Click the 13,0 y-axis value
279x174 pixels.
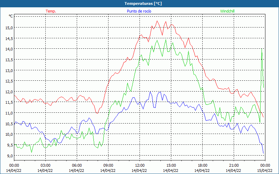tap(10, 70)
